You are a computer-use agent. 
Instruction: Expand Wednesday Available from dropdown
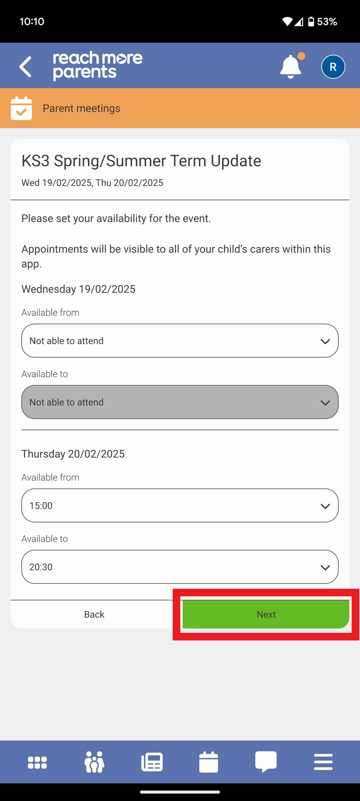coord(180,341)
